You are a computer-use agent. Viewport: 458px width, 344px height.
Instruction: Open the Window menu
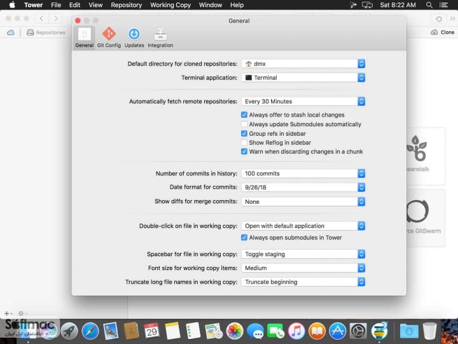pos(211,5)
